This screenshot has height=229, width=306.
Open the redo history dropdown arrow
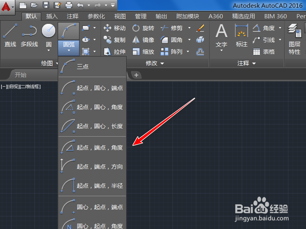point(106,5)
